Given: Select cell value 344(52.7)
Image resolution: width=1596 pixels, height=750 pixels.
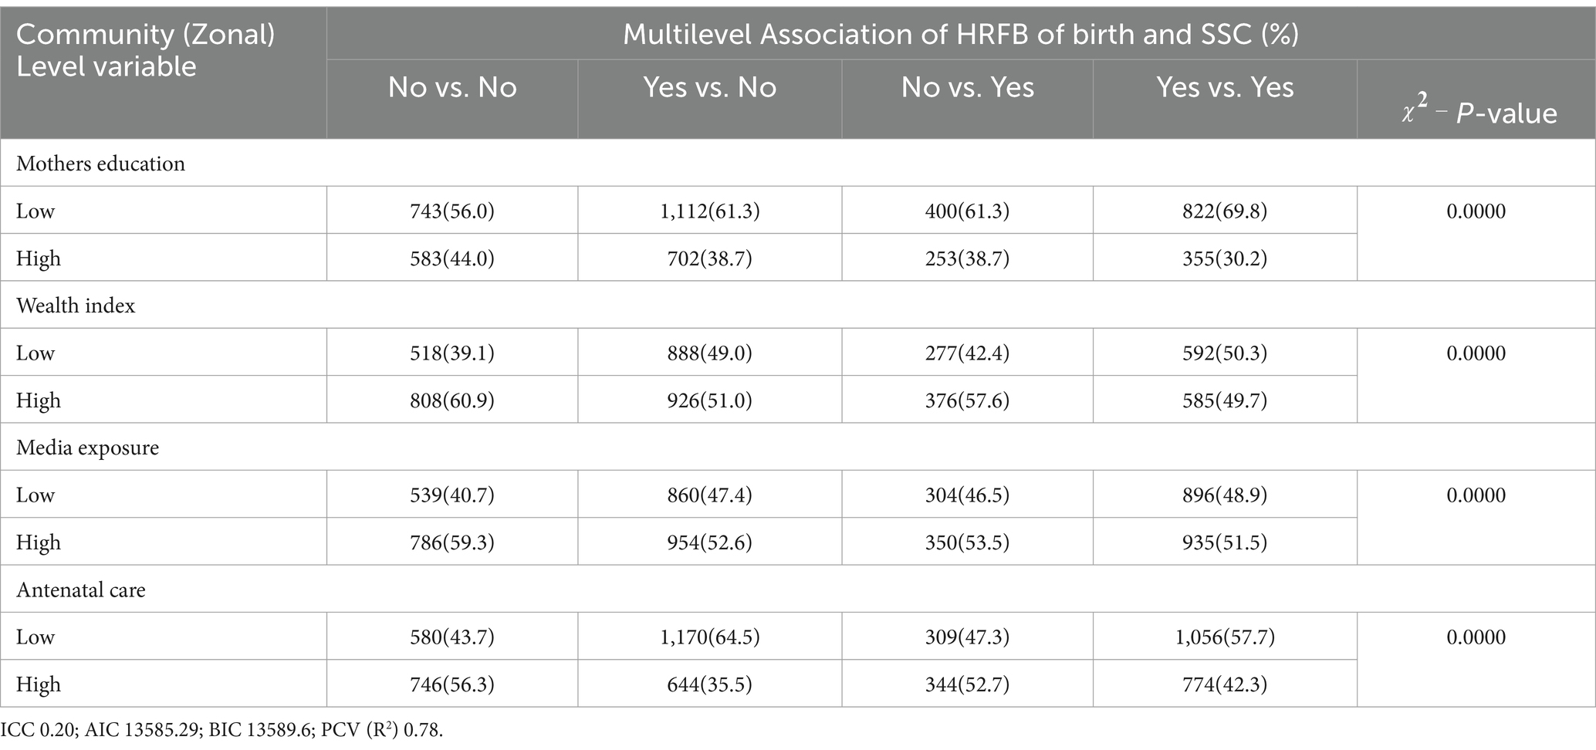Looking at the screenshot, I should coord(968,684).
